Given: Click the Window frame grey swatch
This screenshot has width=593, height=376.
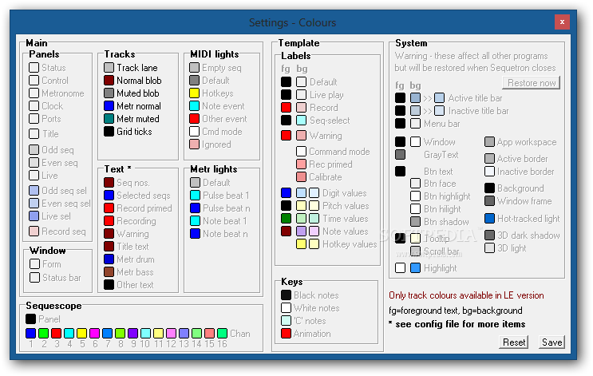Looking at the screenshot, I should tap(490, 201).
